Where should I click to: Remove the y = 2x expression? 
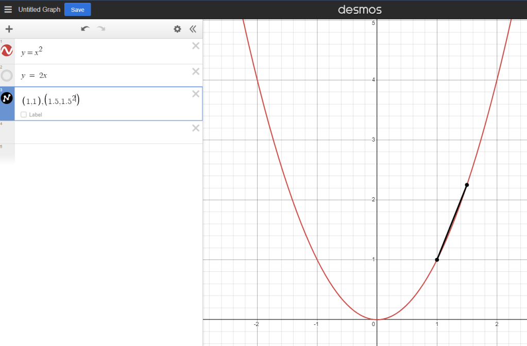[x=196, y=71]
